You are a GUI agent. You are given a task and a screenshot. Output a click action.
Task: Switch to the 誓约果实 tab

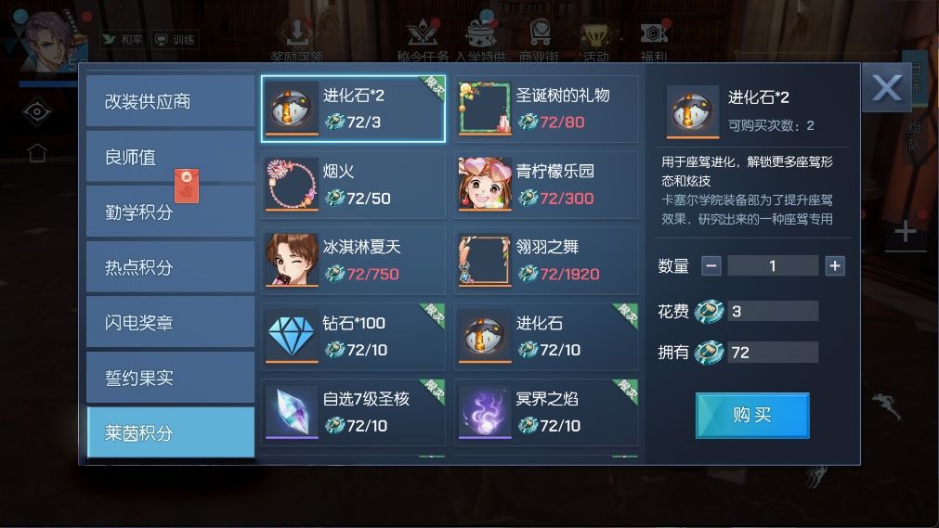point(171,378)
